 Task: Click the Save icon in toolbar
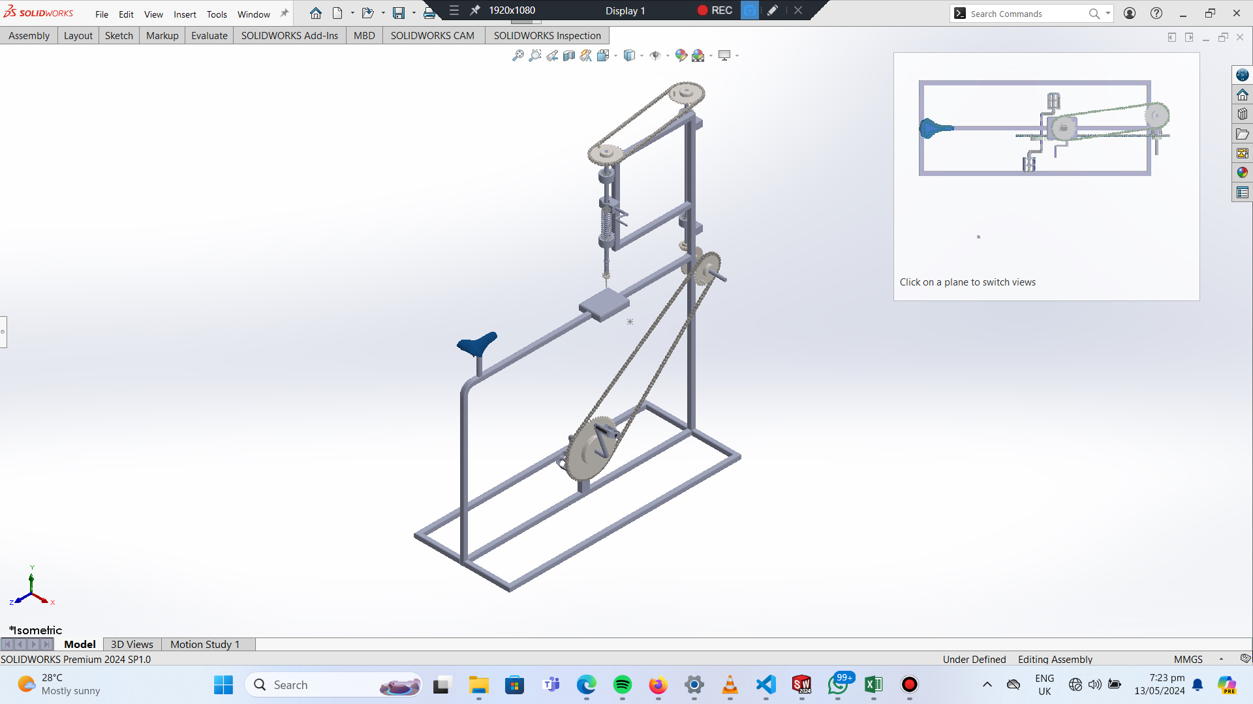point(399,13)
